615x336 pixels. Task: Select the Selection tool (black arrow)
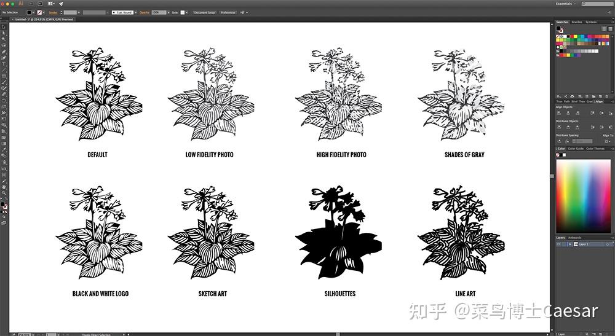pyautogui.click(x=4, y=27)
